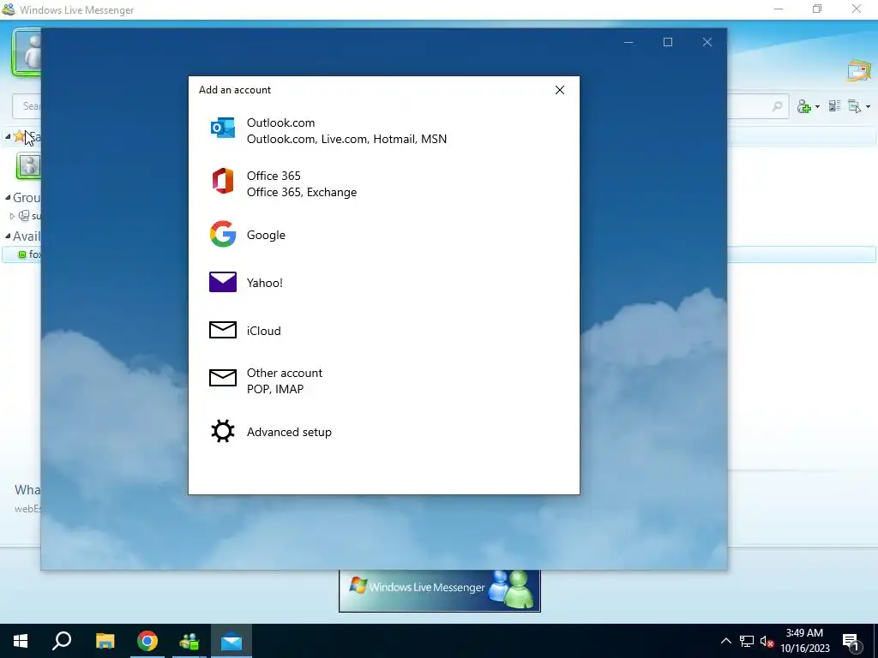Collapse the Groups section in Messenger
Screen dimensions: 878x658
[x=8, y=198]
